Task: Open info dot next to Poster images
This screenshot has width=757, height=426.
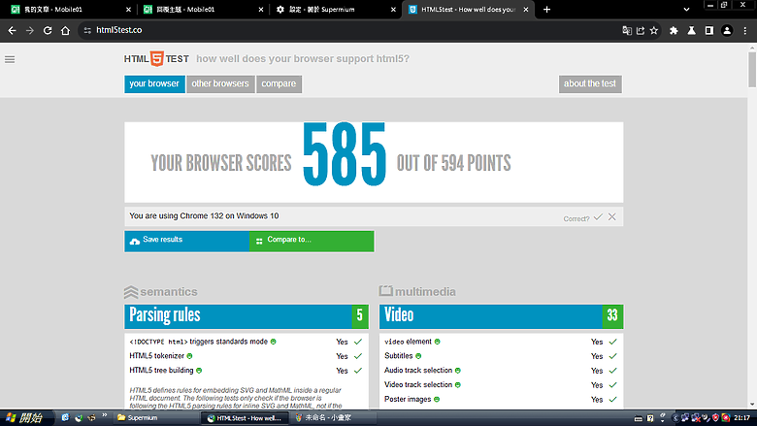Action: (x=437, y=400)
